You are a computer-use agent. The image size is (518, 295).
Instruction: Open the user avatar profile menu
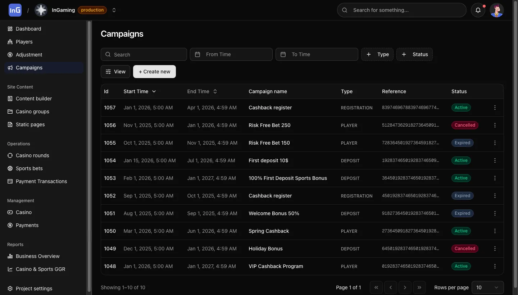(x=497, y=10)
